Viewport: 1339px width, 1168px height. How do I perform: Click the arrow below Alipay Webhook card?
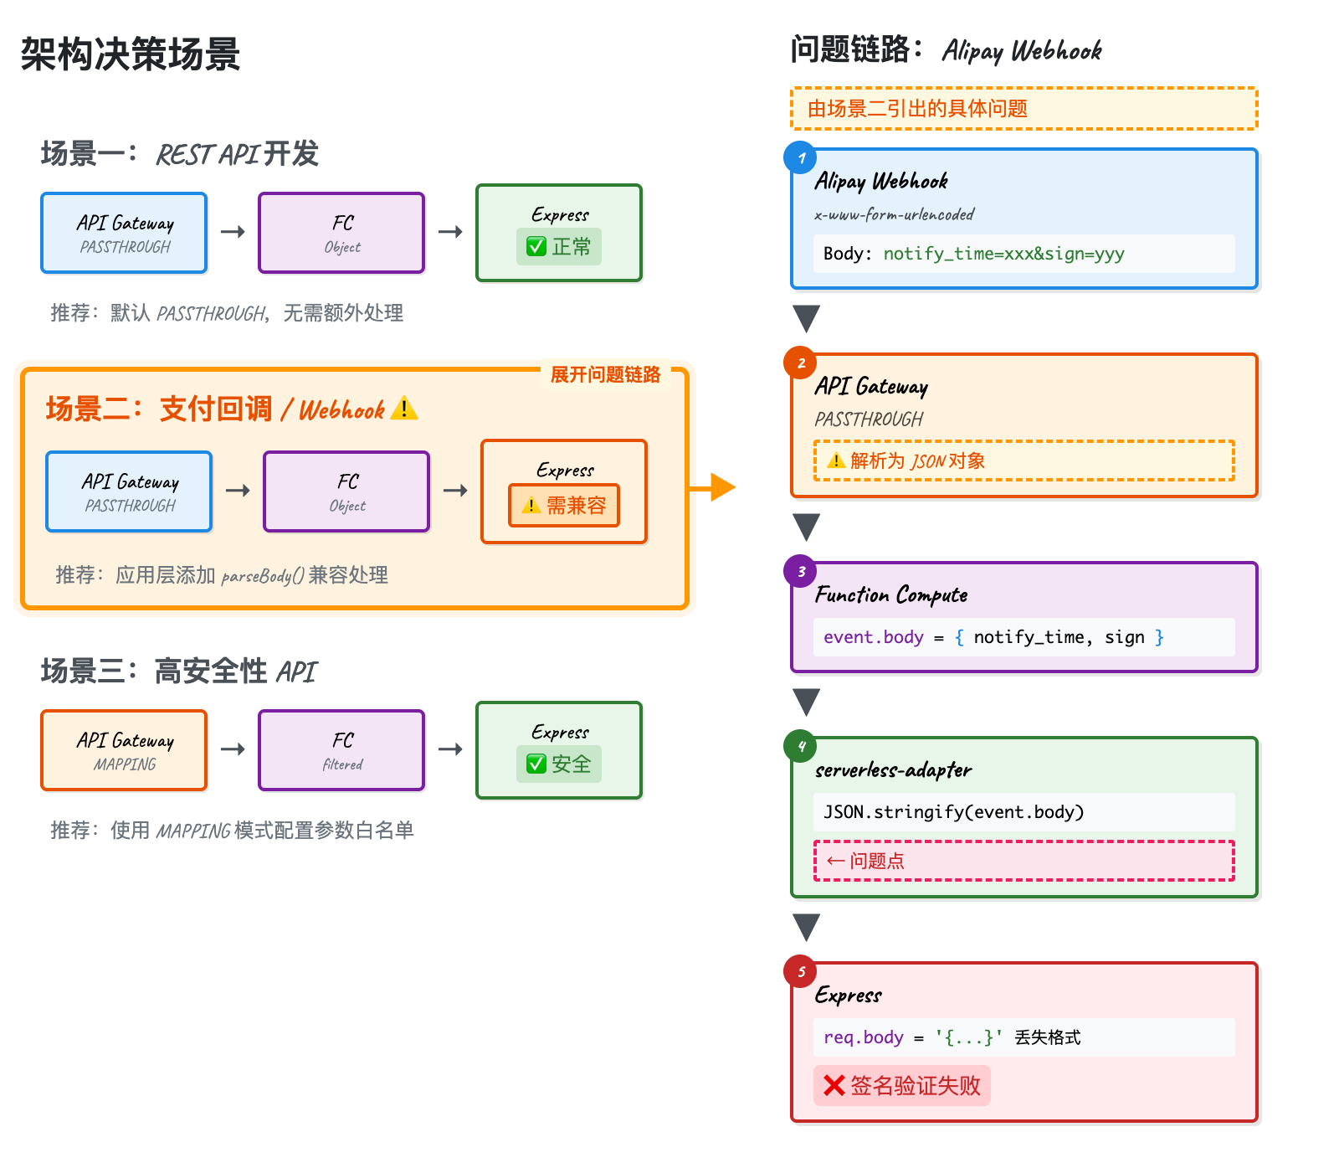tap(806, 320)
